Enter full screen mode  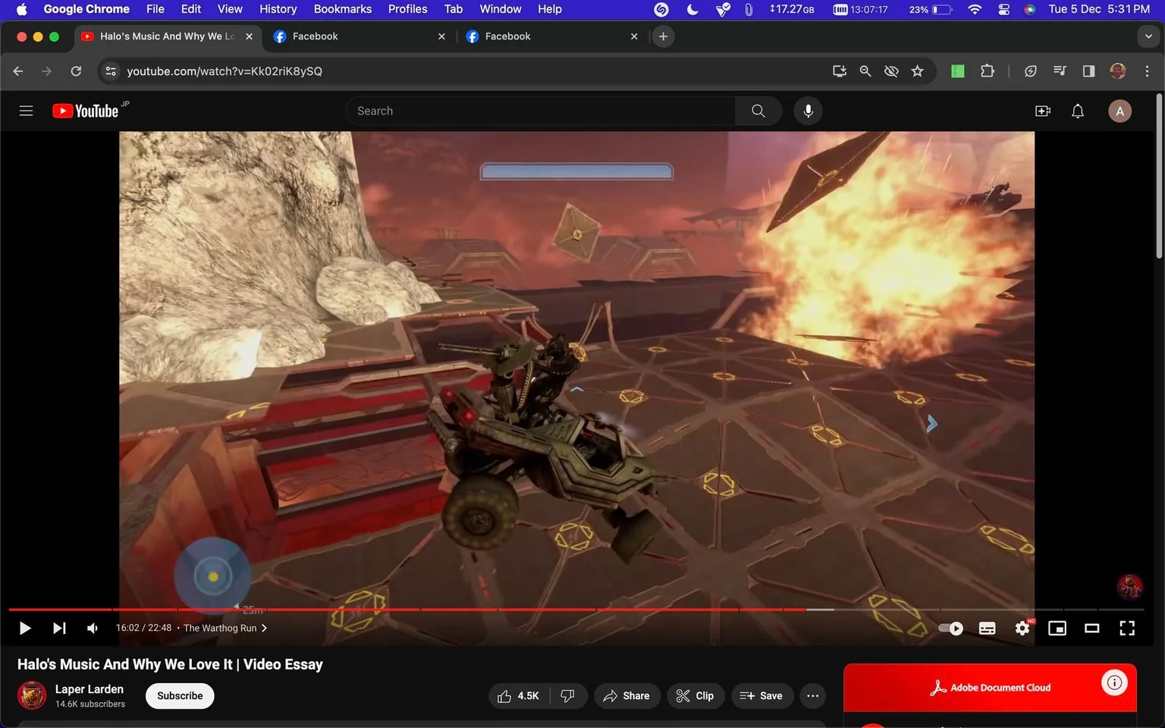[1127, 628]
